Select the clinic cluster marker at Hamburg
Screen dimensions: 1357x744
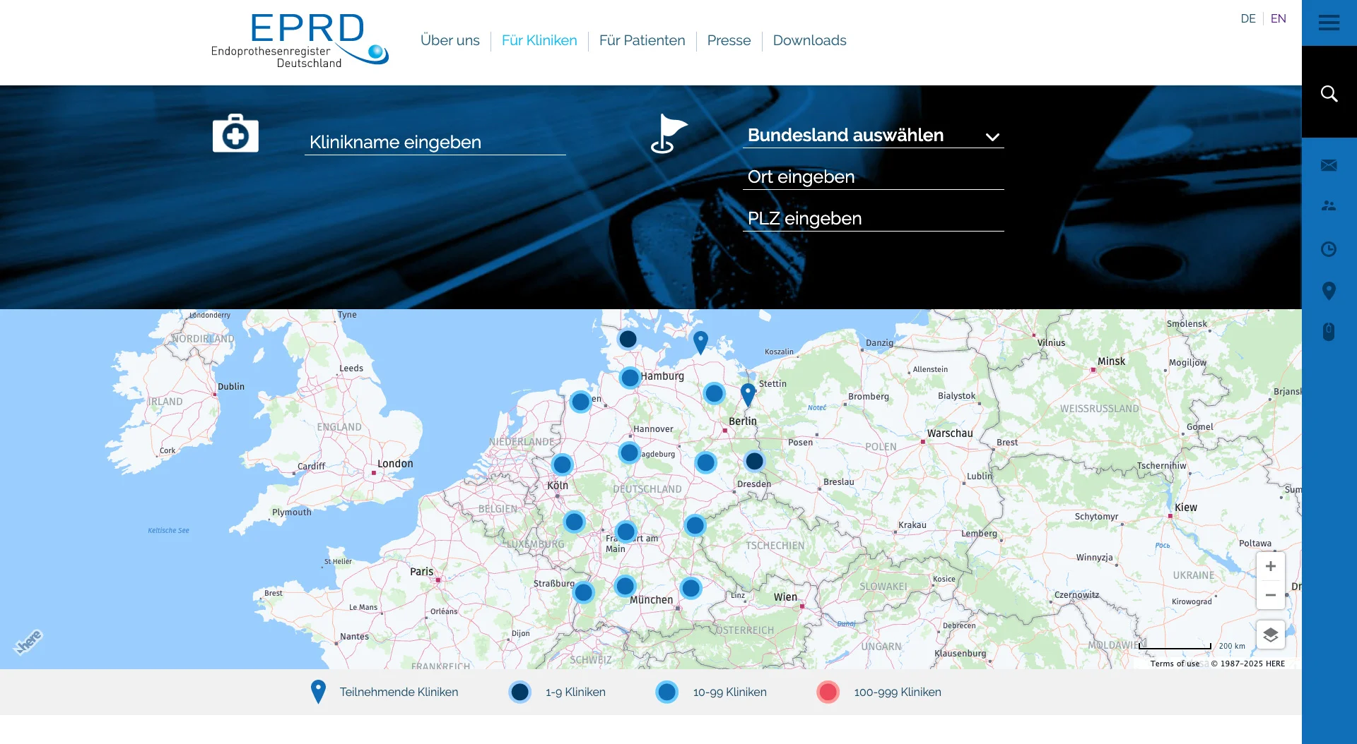click(x=630, y=378)
